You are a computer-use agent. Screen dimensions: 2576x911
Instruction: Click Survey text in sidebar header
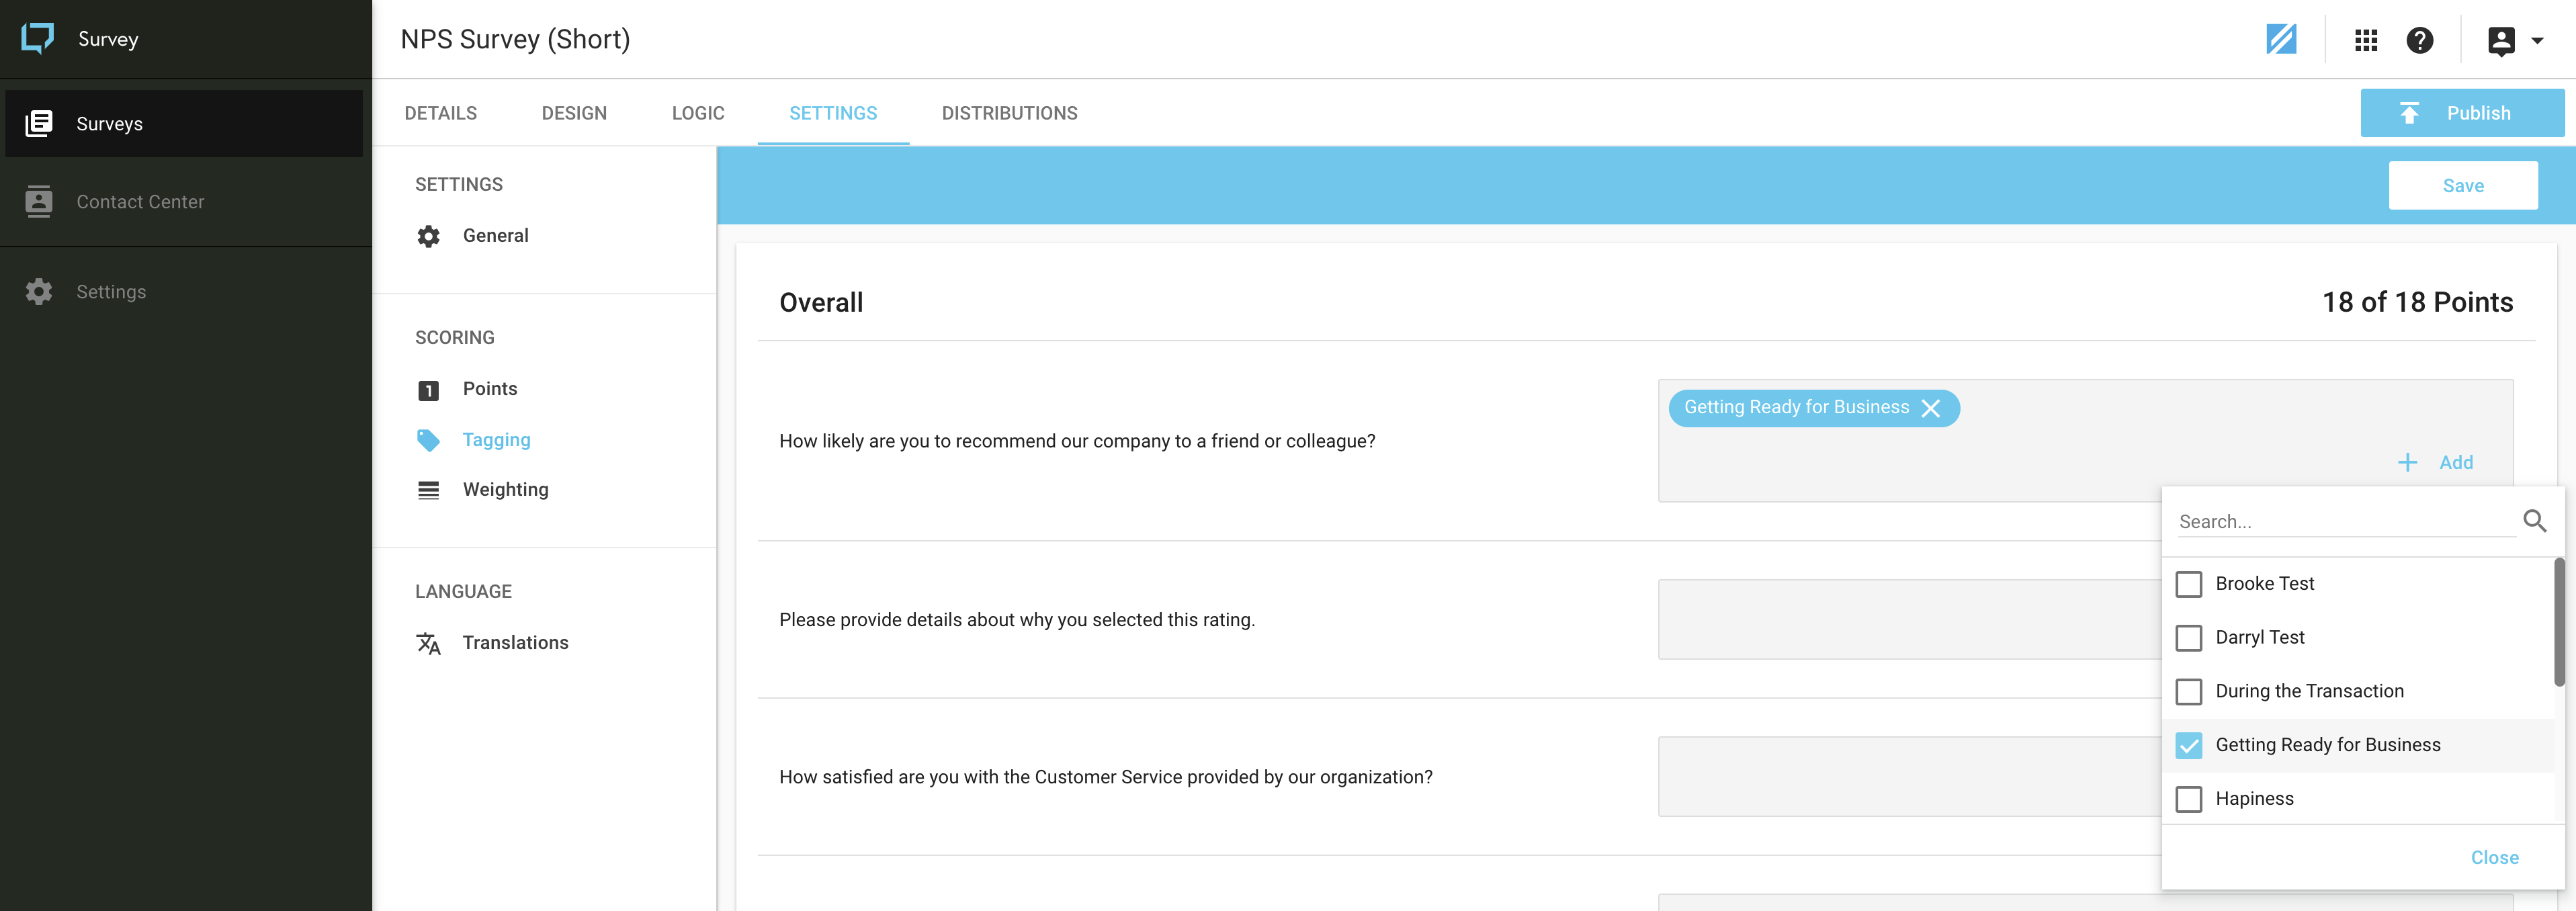(108, 39)
